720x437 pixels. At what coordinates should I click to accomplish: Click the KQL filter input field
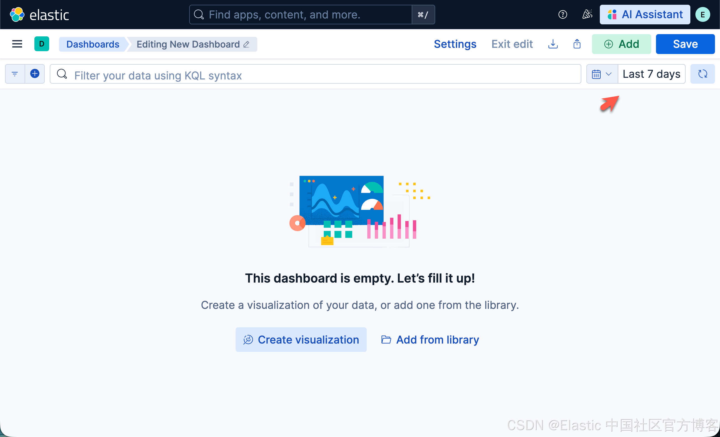click(316, 75)
